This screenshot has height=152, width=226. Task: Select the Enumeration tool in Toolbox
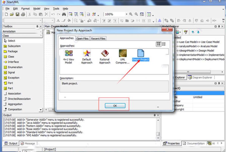point(13,67)
